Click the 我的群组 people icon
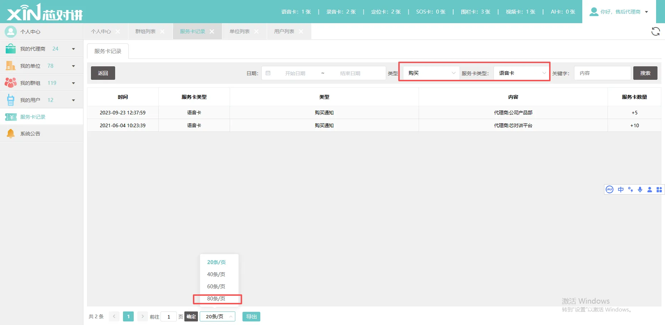 click(11, 83)
